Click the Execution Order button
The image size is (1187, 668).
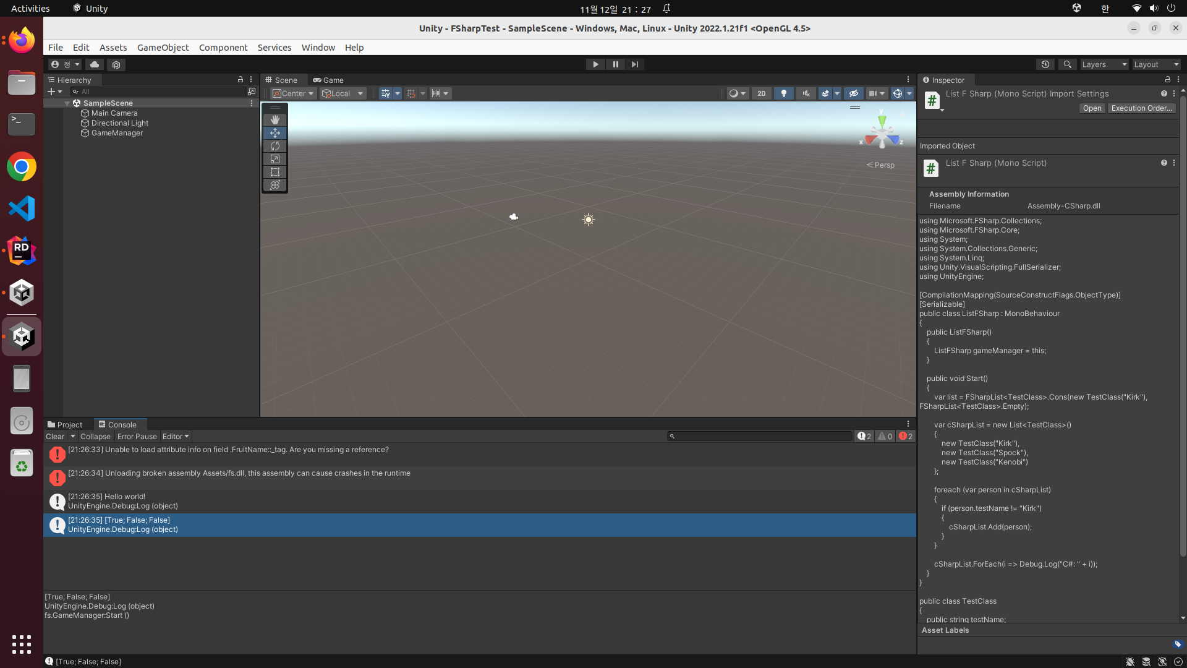click(1141, 108)
